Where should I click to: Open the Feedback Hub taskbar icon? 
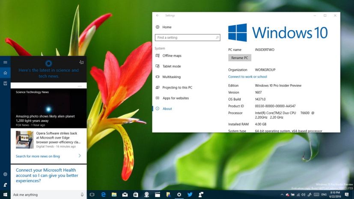201,194
